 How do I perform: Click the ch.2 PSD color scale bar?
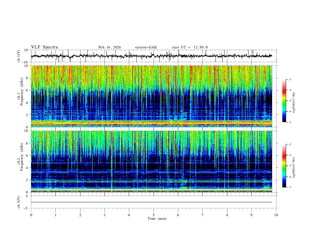284,166
